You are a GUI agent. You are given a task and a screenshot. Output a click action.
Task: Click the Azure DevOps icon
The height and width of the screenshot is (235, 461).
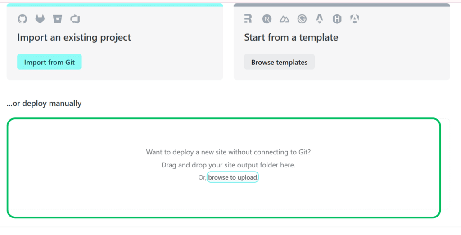coord(75,19)
